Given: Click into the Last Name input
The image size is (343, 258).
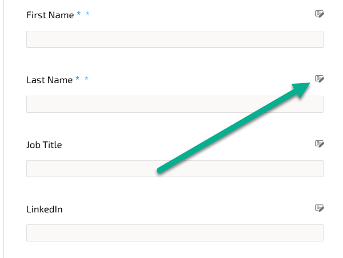Looking at the screenshot, I should coord(174,104).
